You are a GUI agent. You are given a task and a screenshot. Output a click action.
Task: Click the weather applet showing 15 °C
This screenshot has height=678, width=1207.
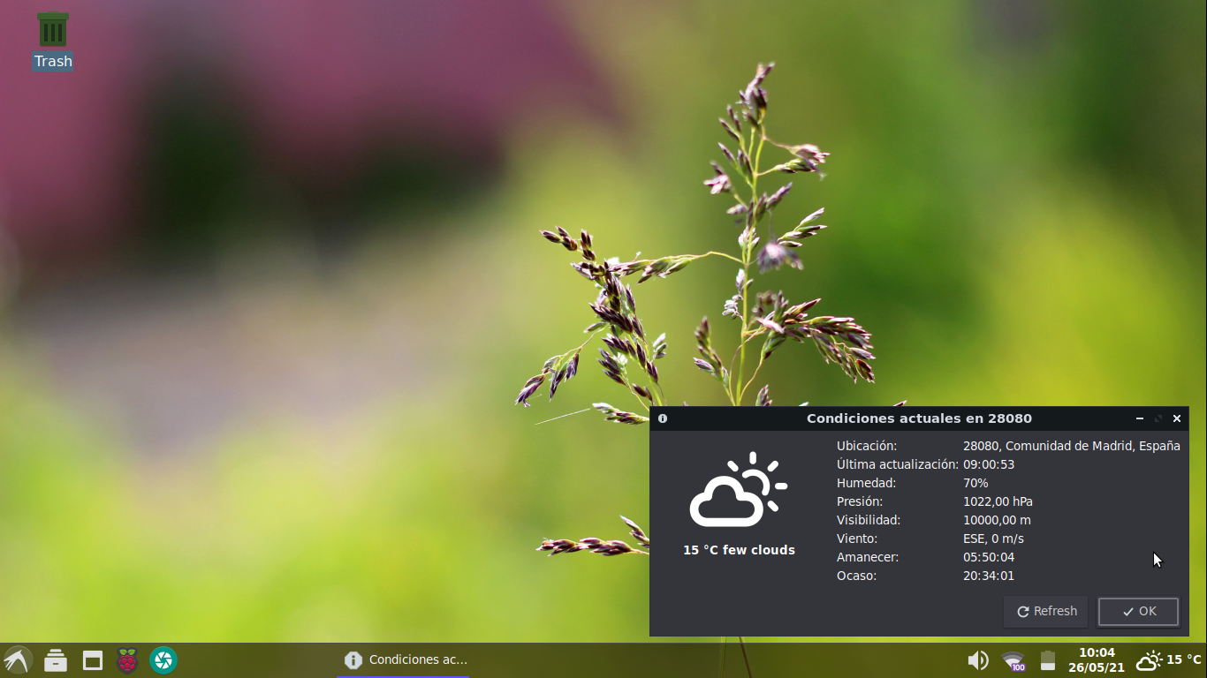coord(1168,659)
